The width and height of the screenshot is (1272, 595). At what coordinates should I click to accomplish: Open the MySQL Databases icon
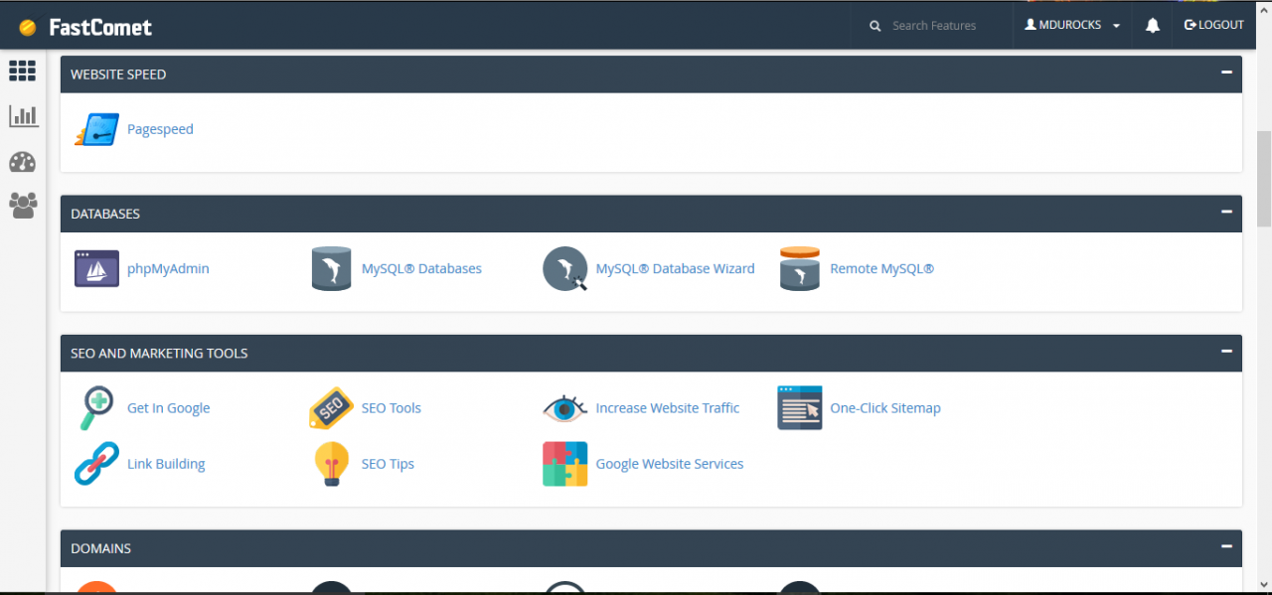pyautogui.click(x=331, y=269)
